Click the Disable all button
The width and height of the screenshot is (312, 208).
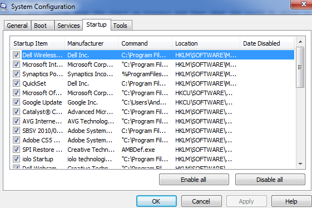coord(270,180)
